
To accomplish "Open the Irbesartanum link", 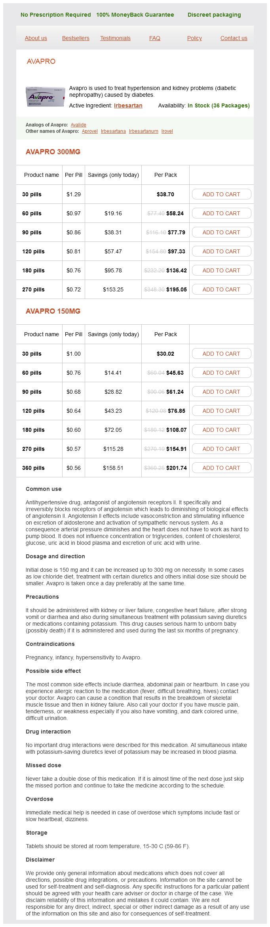I will point(143,131).
